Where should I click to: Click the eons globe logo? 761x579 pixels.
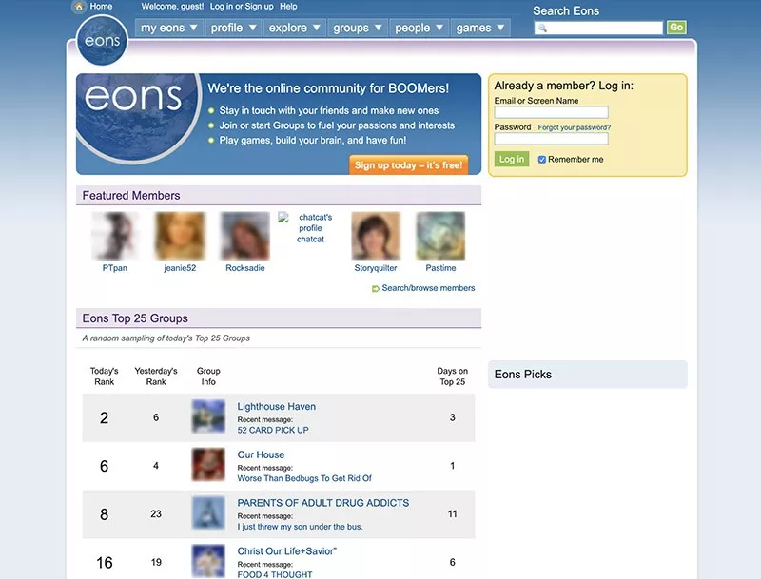[x=102, y=43]
